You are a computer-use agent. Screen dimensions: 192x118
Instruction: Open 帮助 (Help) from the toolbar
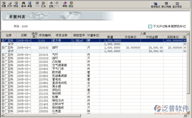pyautogui.click(x=65, y=4)
